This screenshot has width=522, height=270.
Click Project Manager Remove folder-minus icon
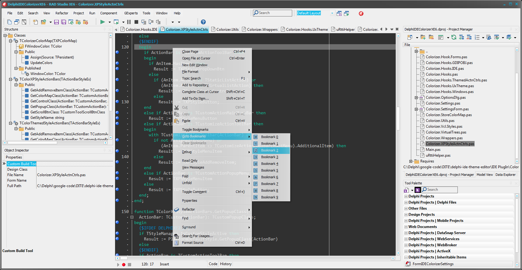[x=431, y=37]
